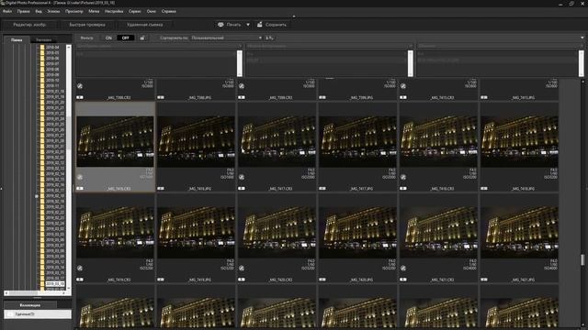Click the save icon beside Сохранить
588x330 pixels.
259,25
